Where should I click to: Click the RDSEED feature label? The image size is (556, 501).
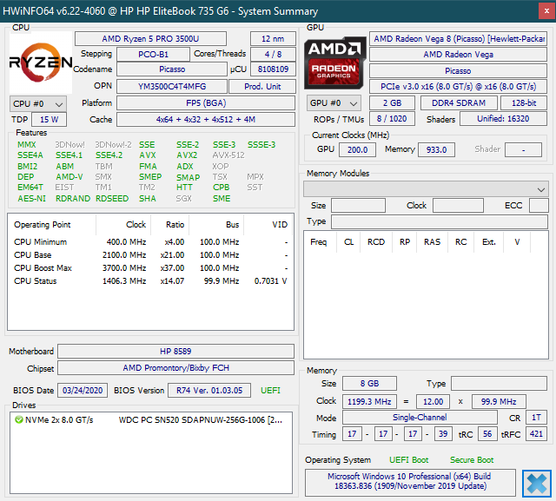coord(112,199)
